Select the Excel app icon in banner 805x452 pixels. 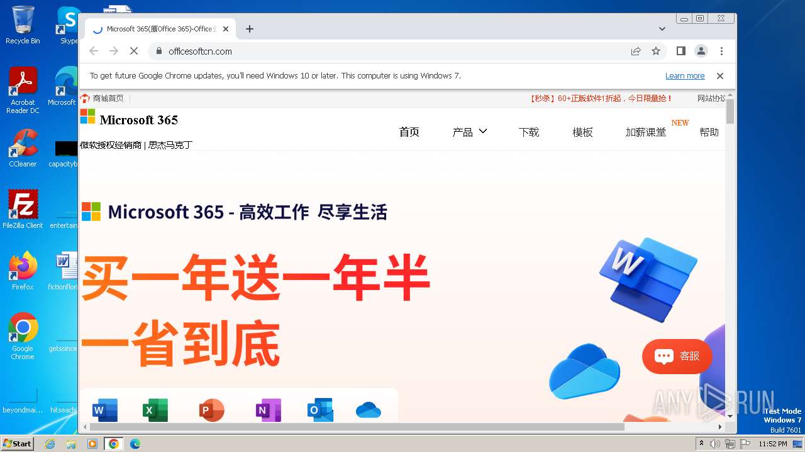click(x=155, y=411)
